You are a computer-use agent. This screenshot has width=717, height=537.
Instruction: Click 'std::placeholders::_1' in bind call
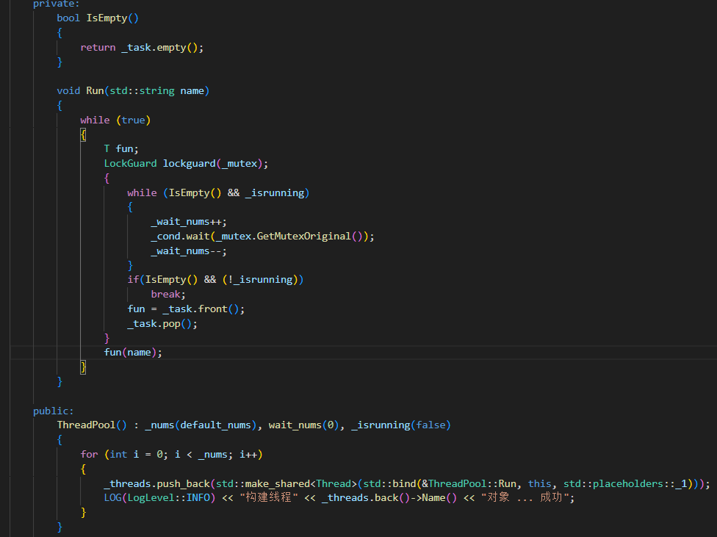[x=625, y=484]
